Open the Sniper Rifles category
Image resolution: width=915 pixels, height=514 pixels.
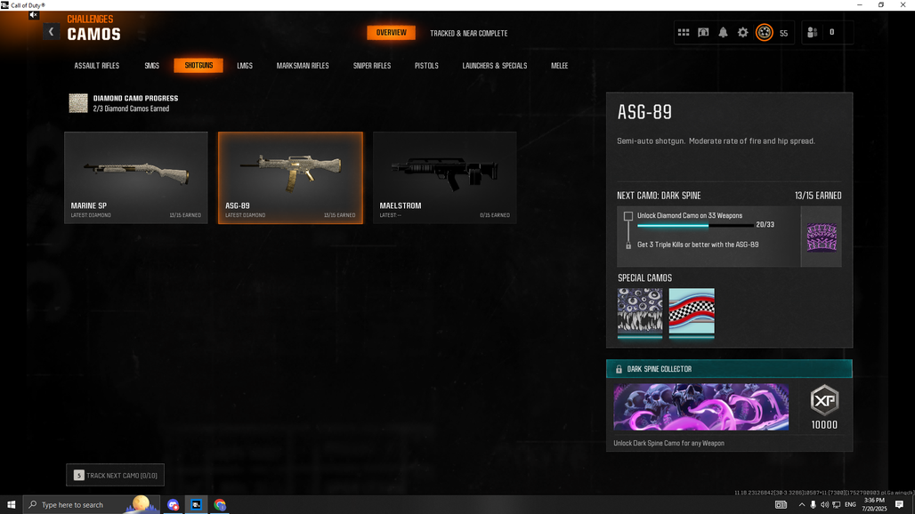tap(372, 66)
